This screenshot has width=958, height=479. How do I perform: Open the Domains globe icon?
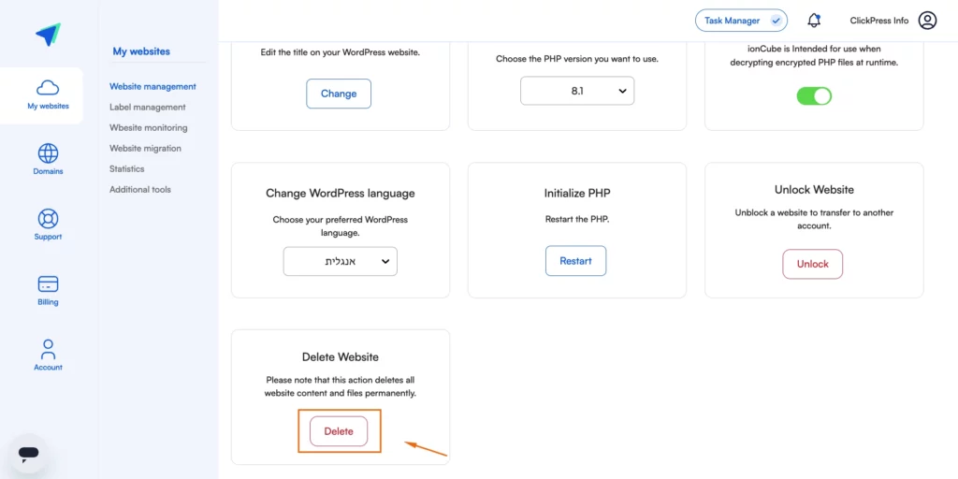coord(48,152)
